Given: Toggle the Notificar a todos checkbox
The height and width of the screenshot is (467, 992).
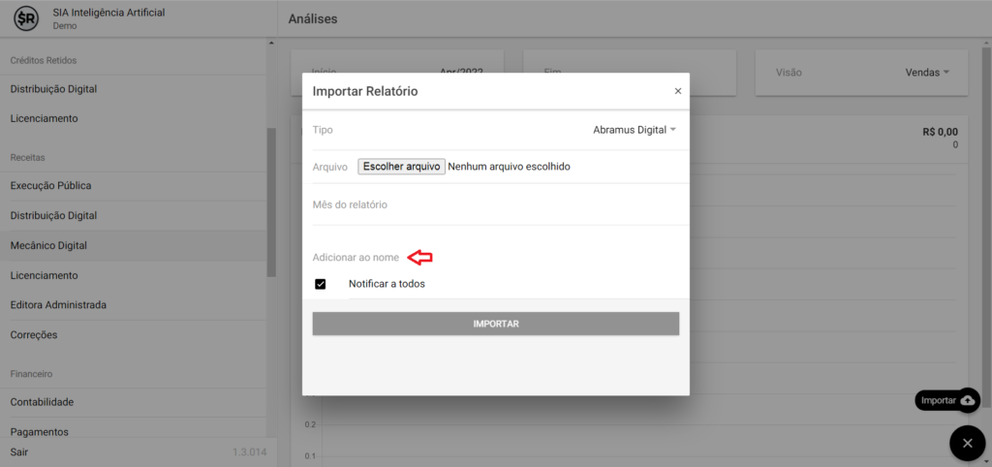Looking at the screenshot, I should coord(321,284).
